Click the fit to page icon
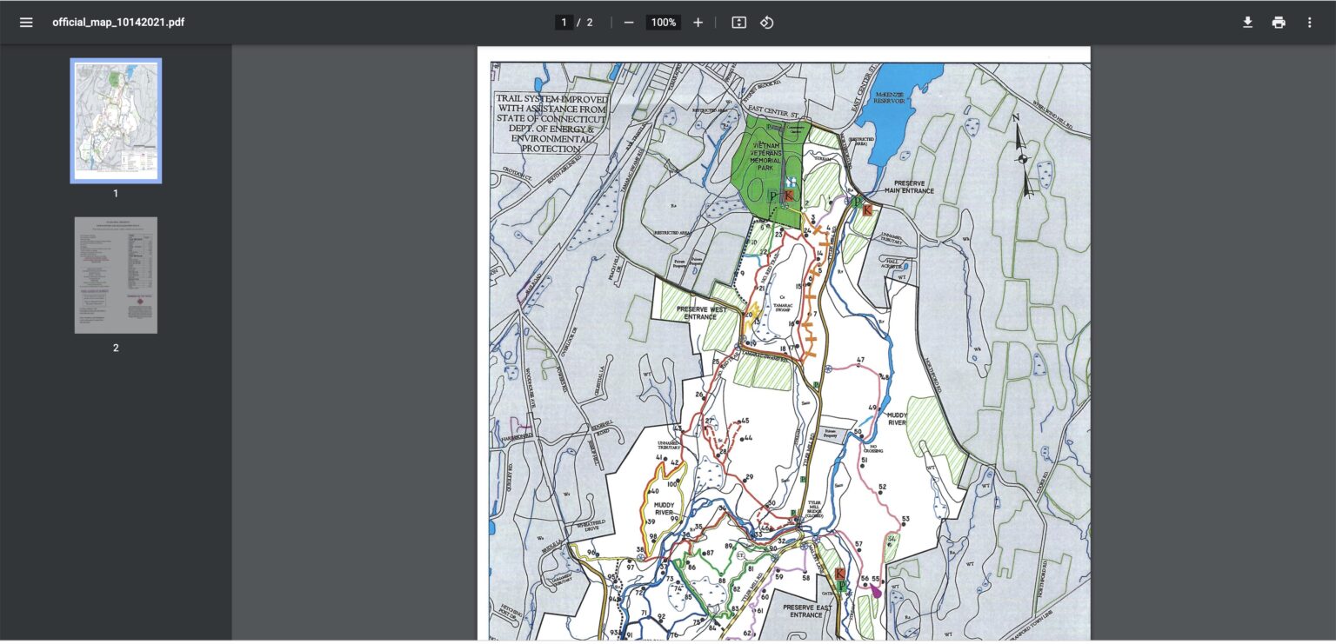Screen dimensions: 1336x644 click(738, 23)
